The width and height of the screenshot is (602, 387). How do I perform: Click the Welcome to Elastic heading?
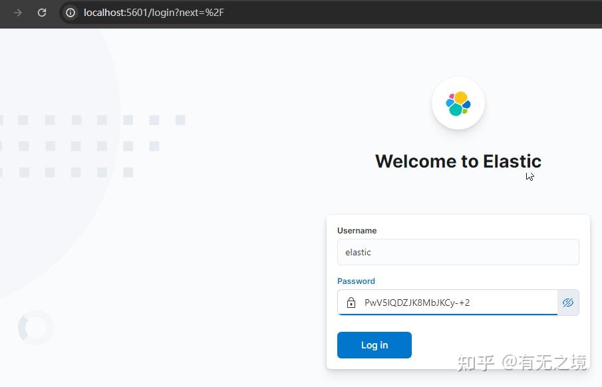458,161
